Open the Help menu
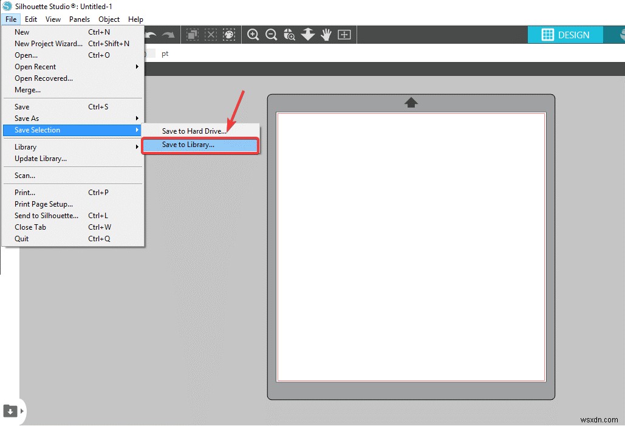The image size is (625, 426). pos(135,19)
